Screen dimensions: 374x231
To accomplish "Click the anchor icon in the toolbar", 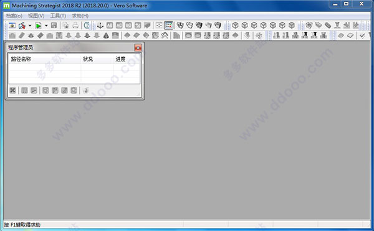I will 100,25.
